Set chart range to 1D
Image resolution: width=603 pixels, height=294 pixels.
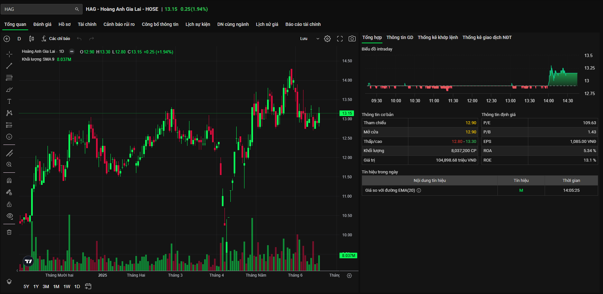(x=77, y=286)
